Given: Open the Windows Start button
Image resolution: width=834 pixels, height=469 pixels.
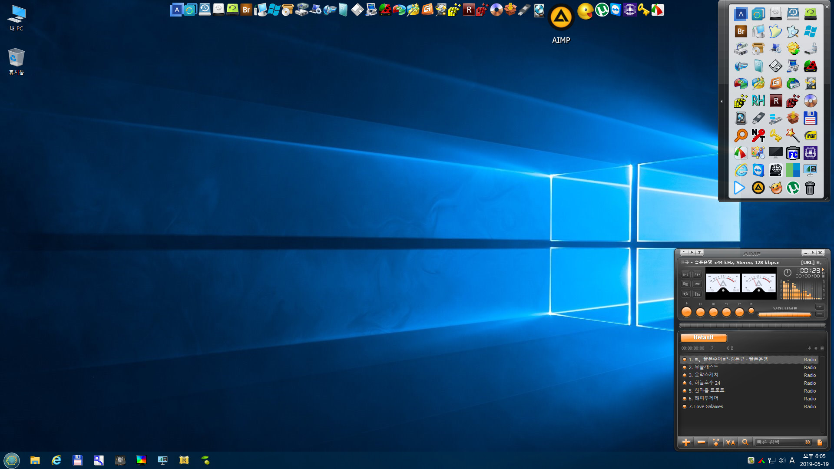Looking at the screenshot, I should click(12, 460).
